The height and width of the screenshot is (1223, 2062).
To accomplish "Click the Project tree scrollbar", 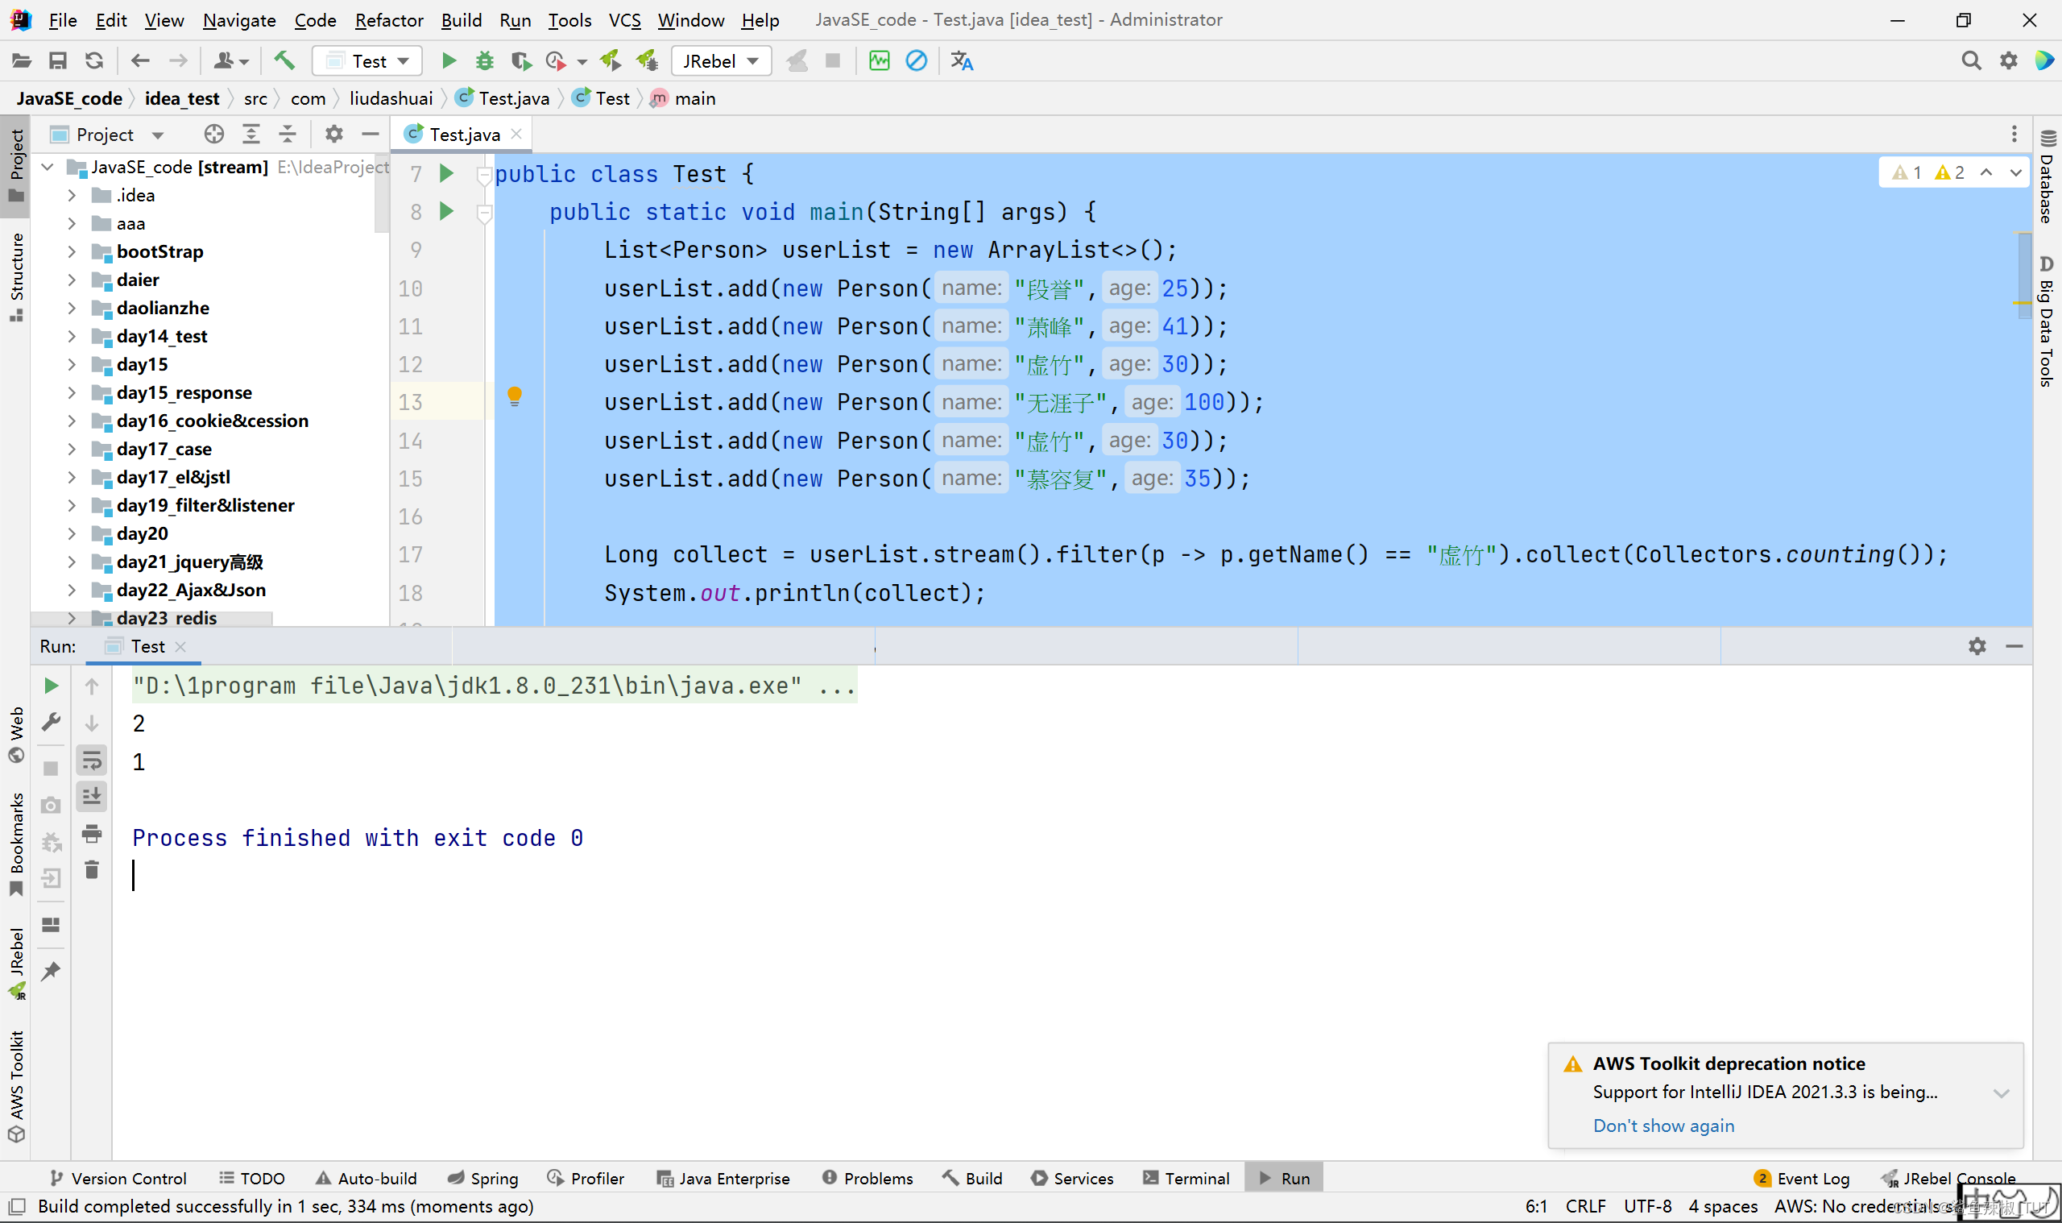I will pos(382,194).
